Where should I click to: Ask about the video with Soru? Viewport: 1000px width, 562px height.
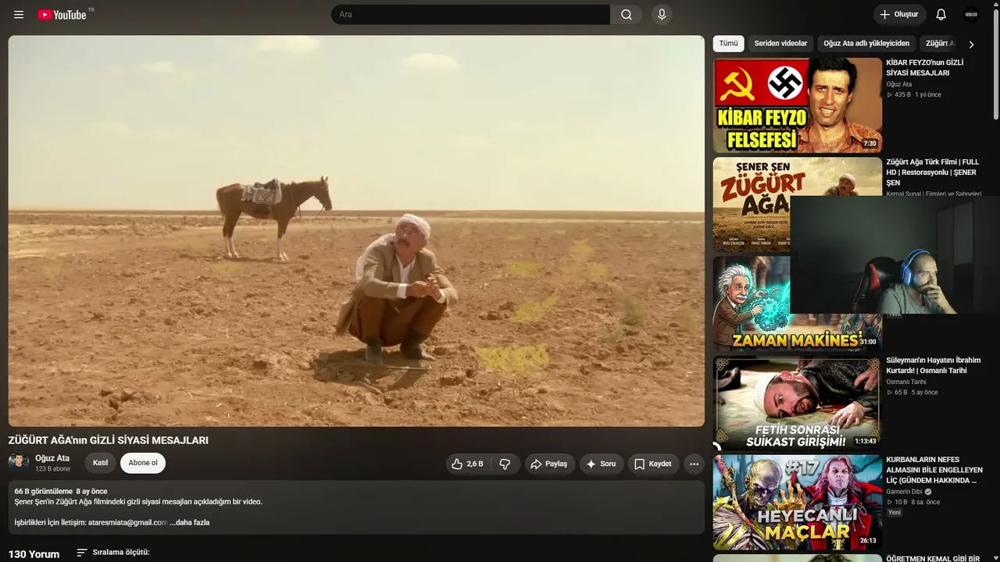pyautogui.click(x=602, y=464)
